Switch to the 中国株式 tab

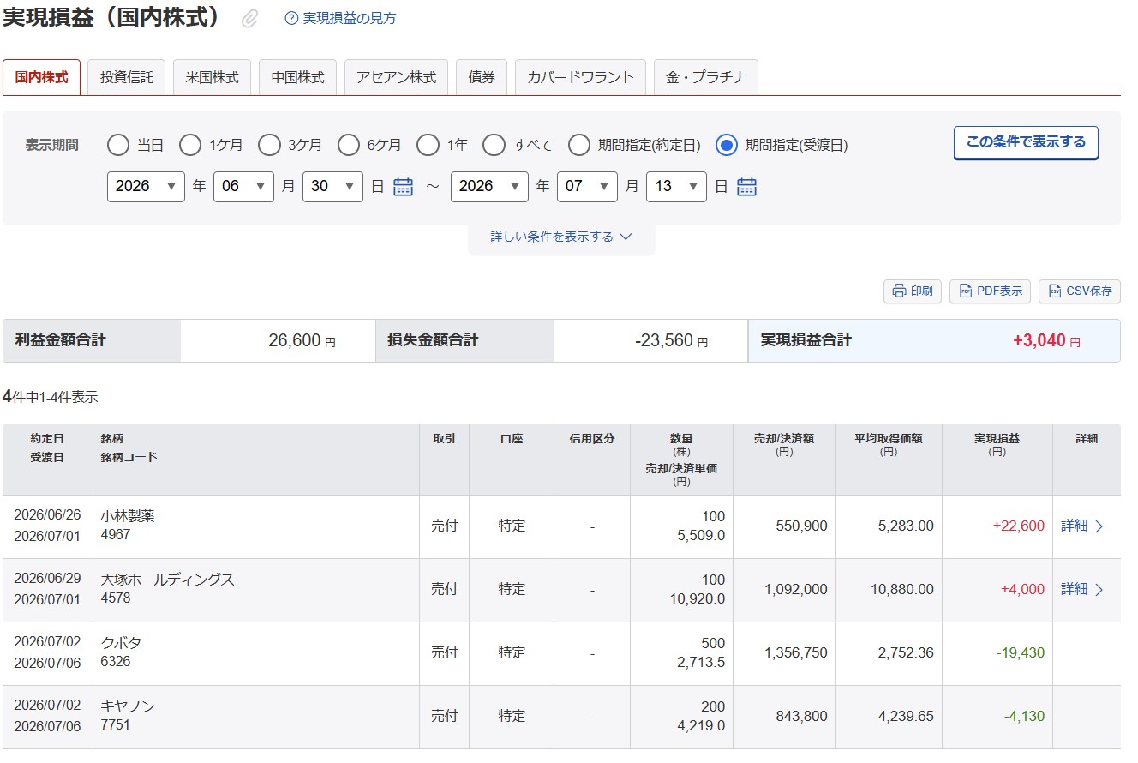tap(298, 77)
